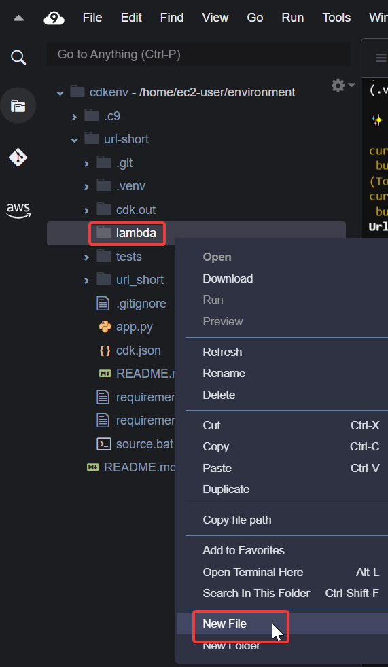Open the Cloud9 logo menu
Image resolution: width=388 pixels, height=667 pixels.
pos(54,18)
